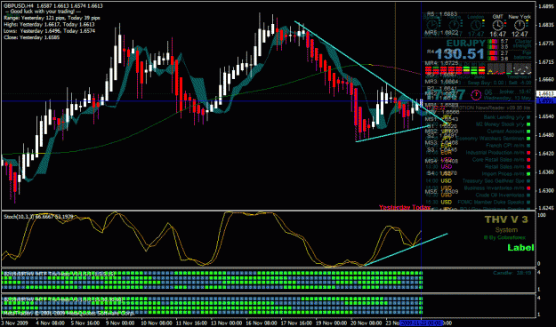
Task: Click the New York time value 12:47
Action: coord(520,35)
